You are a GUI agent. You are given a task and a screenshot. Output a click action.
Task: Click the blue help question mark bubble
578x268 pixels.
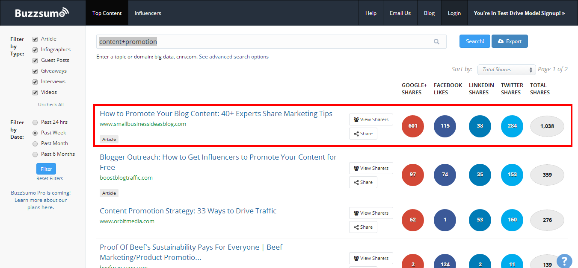point(564,261)
